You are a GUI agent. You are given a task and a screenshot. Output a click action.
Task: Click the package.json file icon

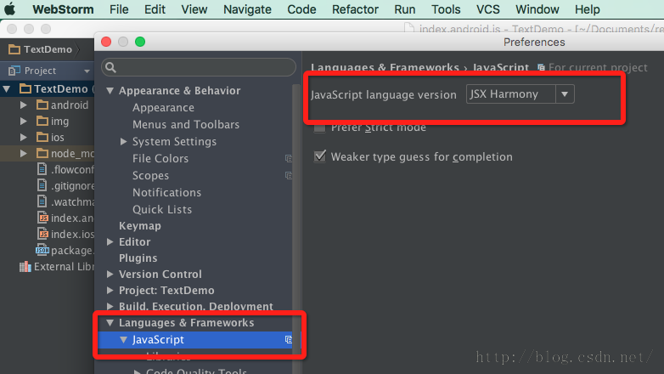(42, 250)
